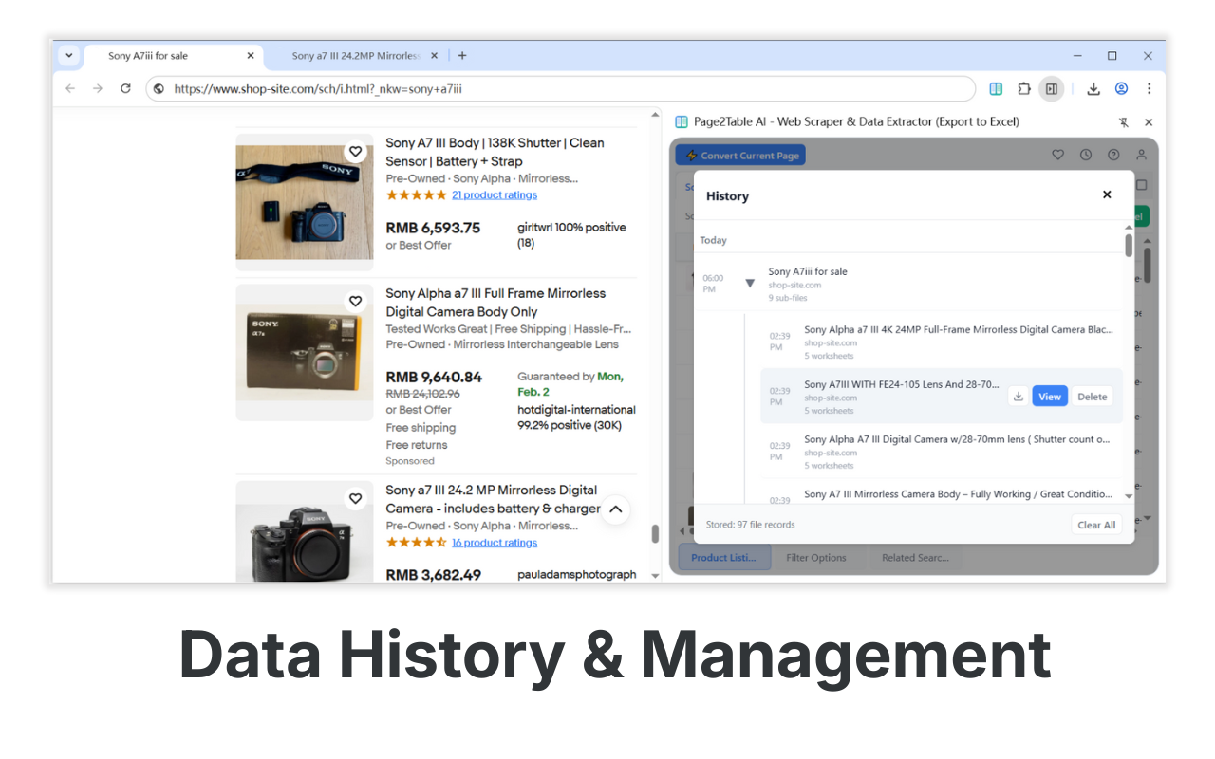The height and width of the screenshot is (759, 1215).
Task: Click the RMB 9,640.84 price
Action: (x=434, y=377)
